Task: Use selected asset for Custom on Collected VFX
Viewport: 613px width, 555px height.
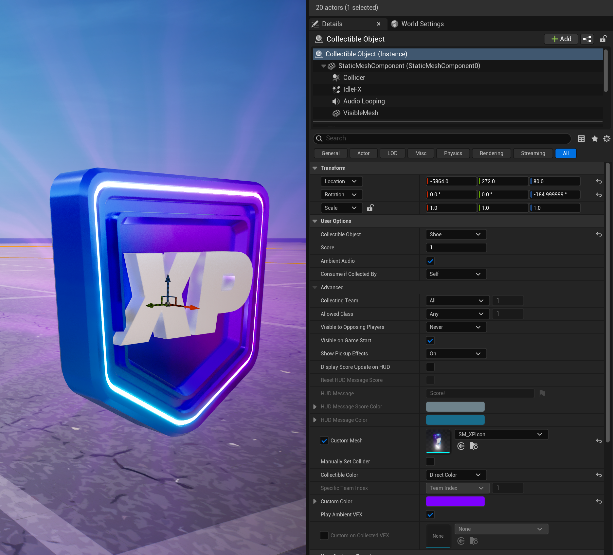Action: [461, 541]
